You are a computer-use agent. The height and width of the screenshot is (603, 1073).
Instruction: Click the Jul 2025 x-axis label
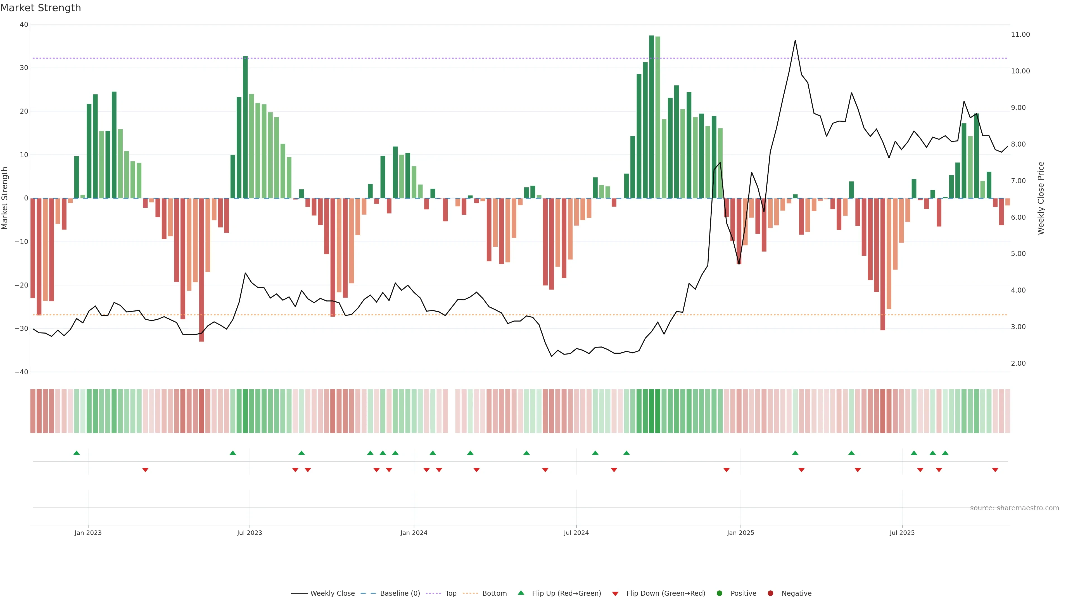[x=902, y=533]
